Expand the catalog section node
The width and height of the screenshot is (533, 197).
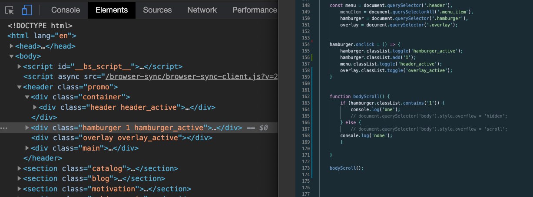[19, 168]
